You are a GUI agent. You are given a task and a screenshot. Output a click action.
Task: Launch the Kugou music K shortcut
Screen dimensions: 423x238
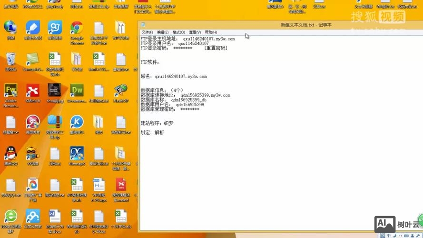(x=77, y=124)
